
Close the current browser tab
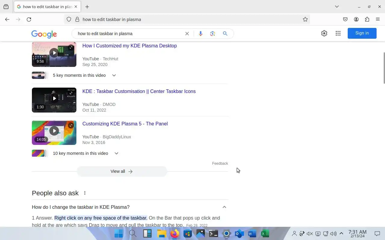pyautogui.click(x=75, y=7)
